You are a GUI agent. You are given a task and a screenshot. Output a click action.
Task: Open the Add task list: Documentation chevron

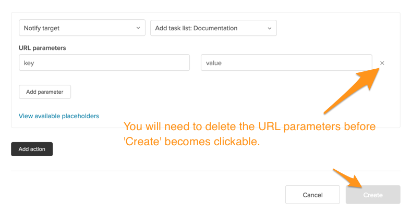coord(270,28)
